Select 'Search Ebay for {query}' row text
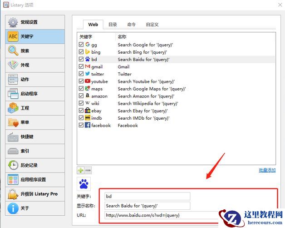 (142, 111)
